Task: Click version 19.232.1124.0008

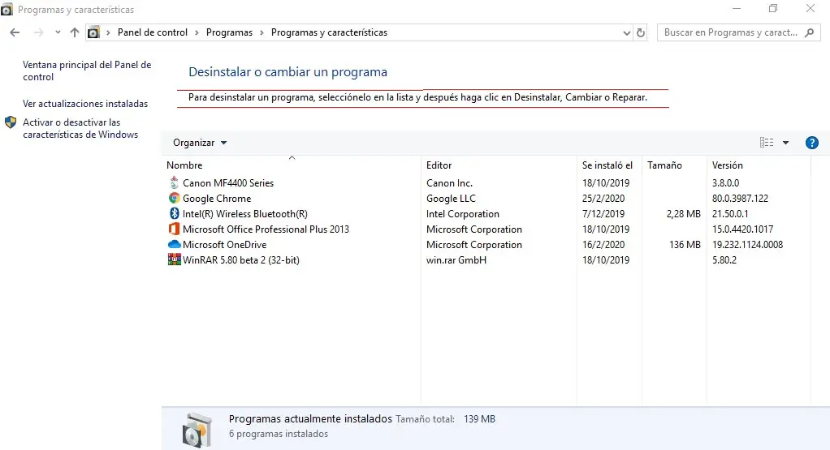Action: coord(747,245)
